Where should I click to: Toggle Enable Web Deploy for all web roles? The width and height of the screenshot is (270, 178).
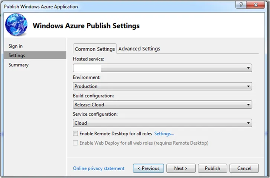[75, 143]
